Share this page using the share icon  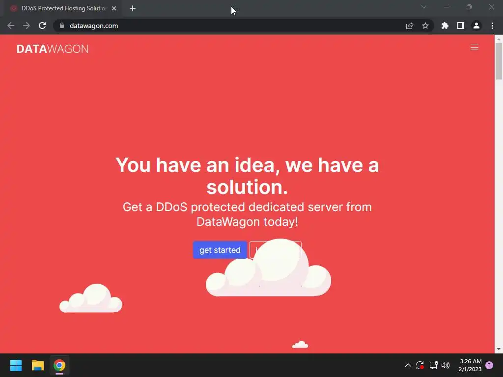tap(410, 26)
